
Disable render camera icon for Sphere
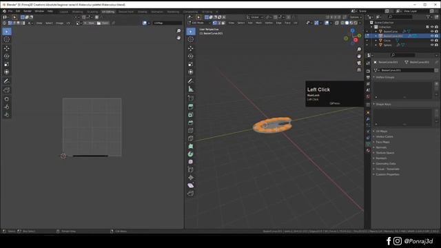coord(436,45)
